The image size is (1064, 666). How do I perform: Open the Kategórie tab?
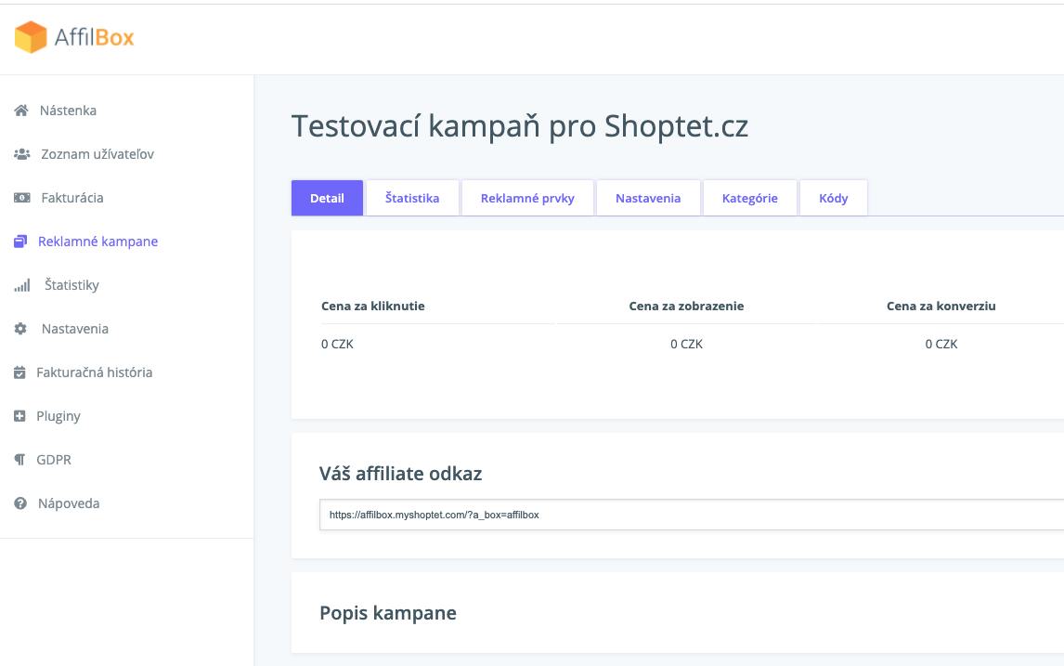750,198
